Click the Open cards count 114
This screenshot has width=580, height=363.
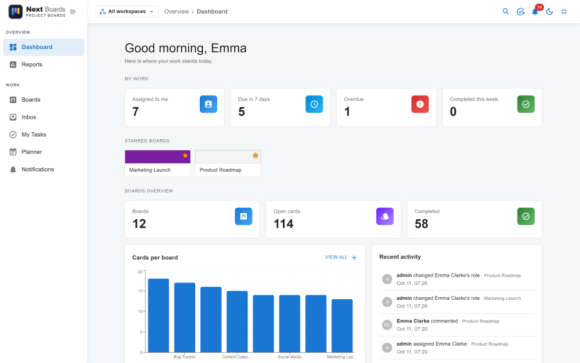(x=284, y=224)
